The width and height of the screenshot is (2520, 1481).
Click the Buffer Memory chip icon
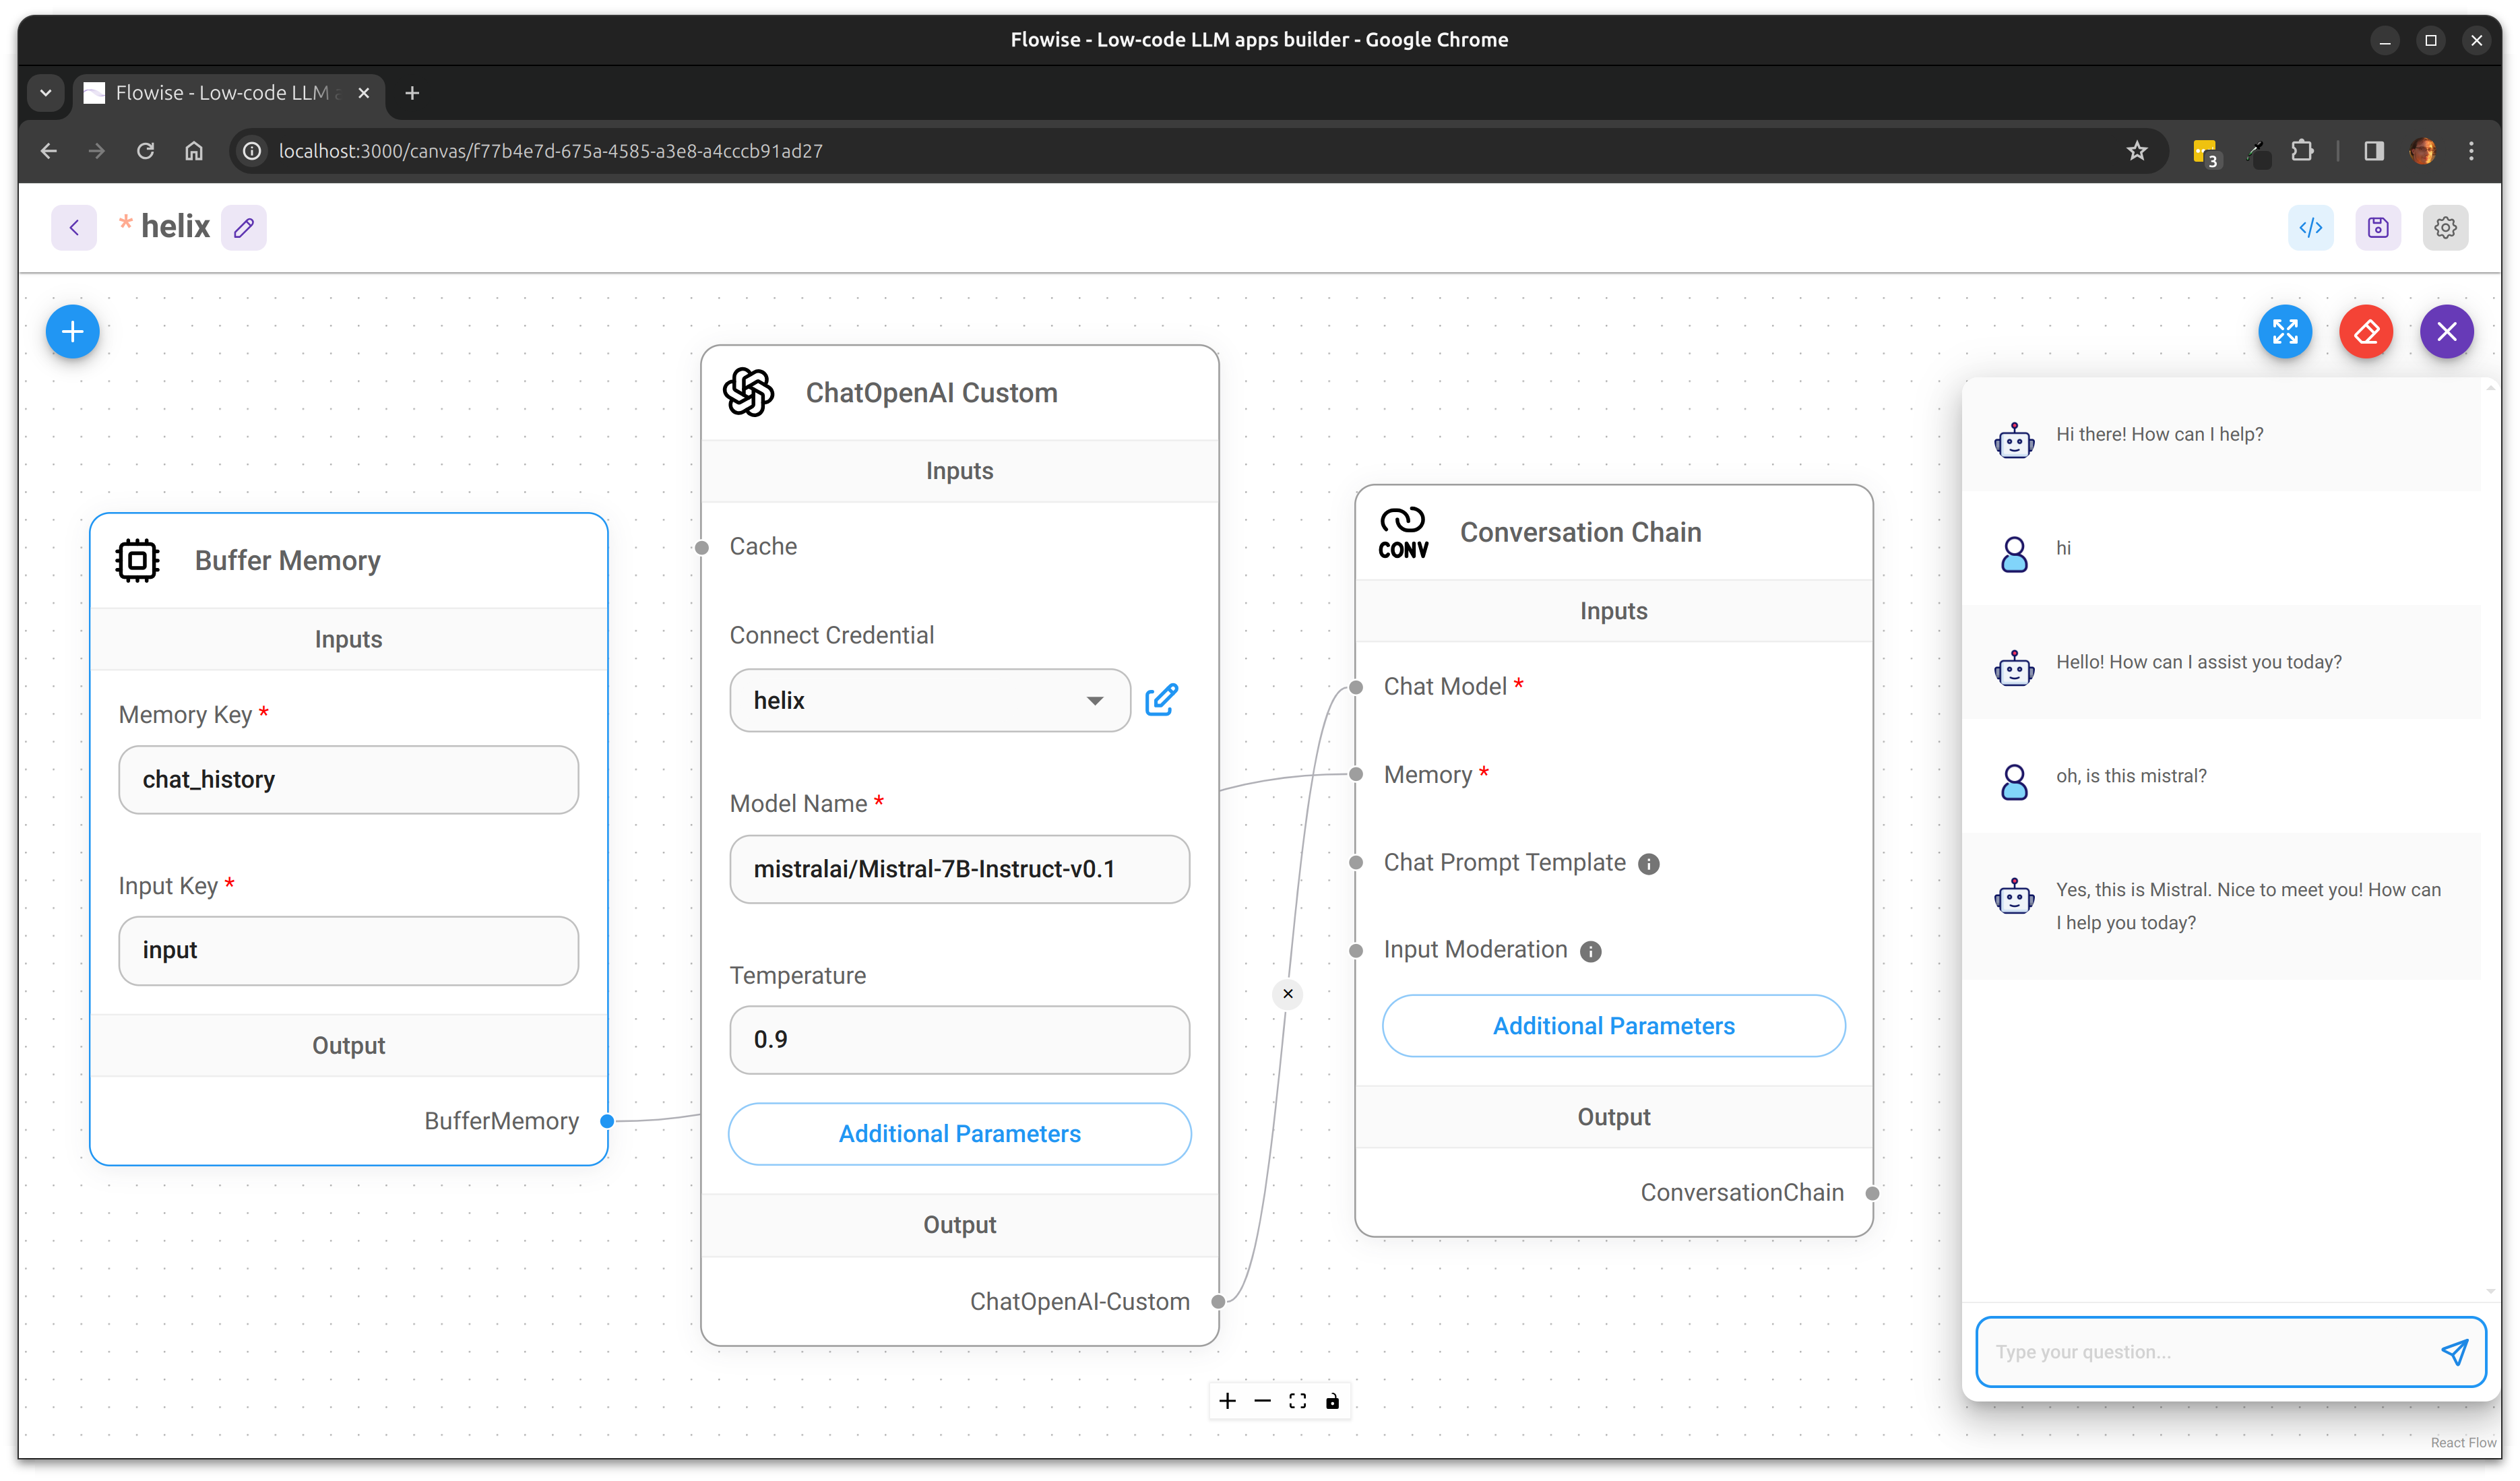pos(138,560)
